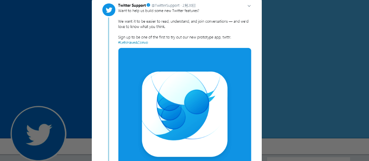The height and width of the screenshot is (161, 369).
Task: Click the 2月20日 tweet timestamp
Action: pyautogui.click(x=189, y=5)
